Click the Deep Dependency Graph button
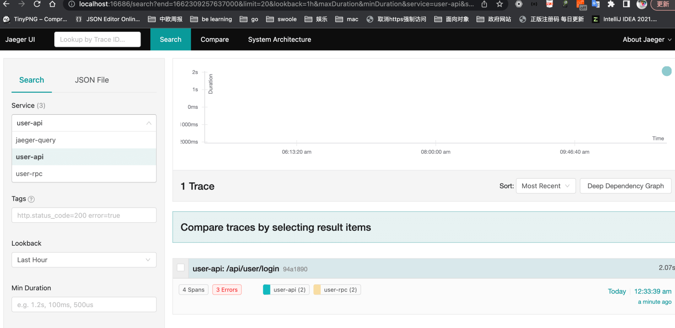This screenshot has width=675, height=328. pos(626,186)
